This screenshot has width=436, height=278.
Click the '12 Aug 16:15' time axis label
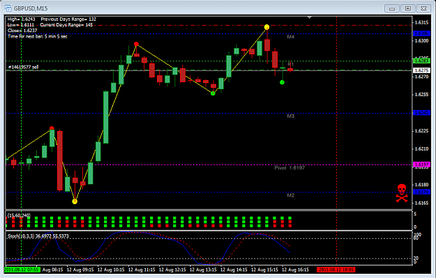pyautogui.click(x=295, y=270)
